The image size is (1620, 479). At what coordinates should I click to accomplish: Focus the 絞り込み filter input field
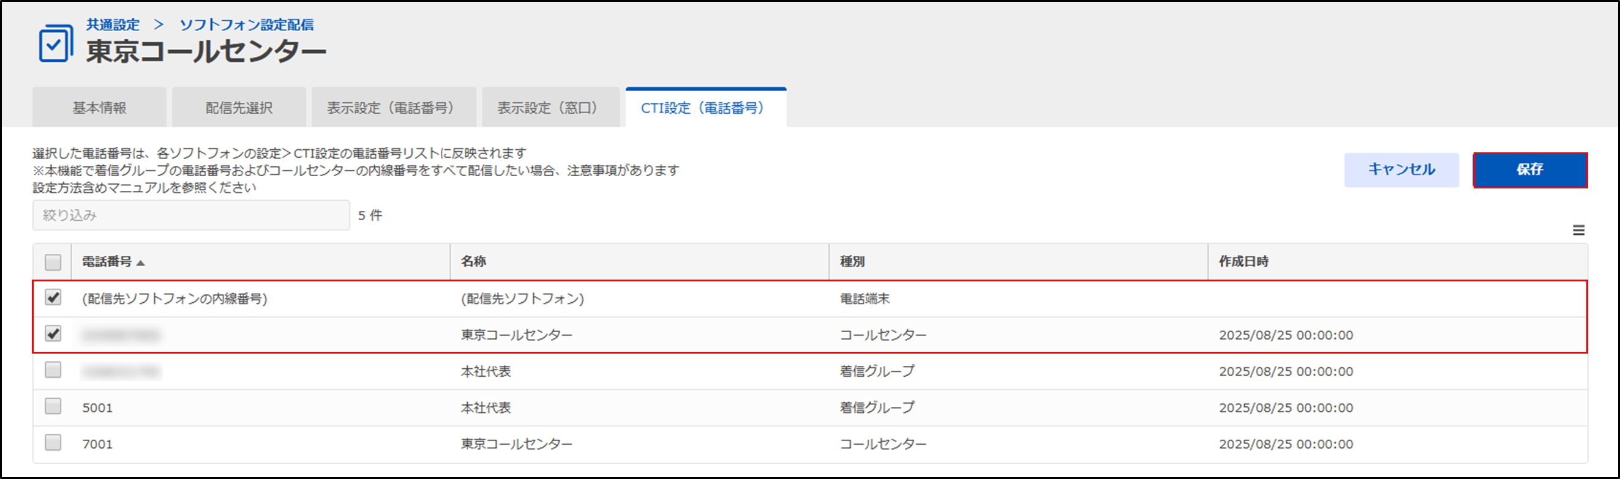(190, 215)
